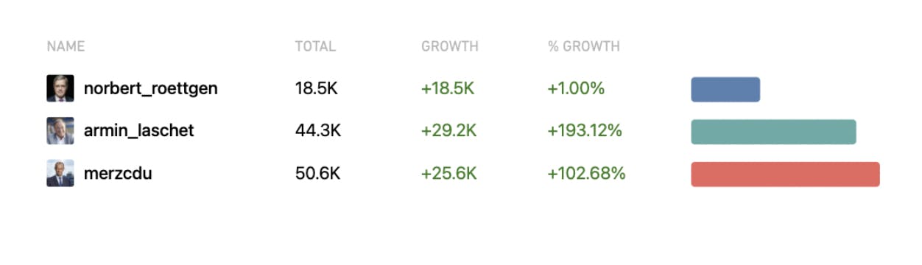Screen dimensions: 922x265
Task: Click the 50.6K total value
Action: pos(318,174)
